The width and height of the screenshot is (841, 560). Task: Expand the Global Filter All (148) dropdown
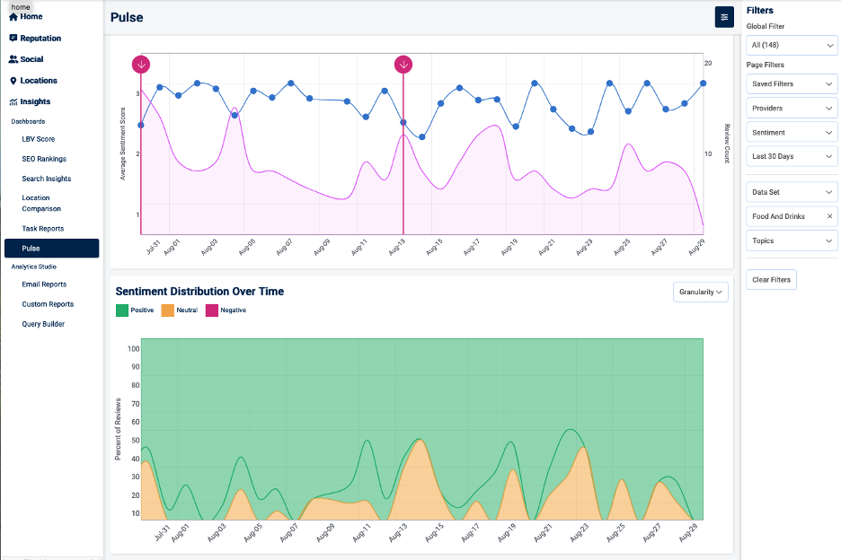[792, 44]
